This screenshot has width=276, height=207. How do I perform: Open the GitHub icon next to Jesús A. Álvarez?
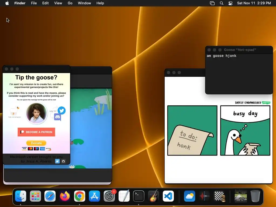coord(63,161)
